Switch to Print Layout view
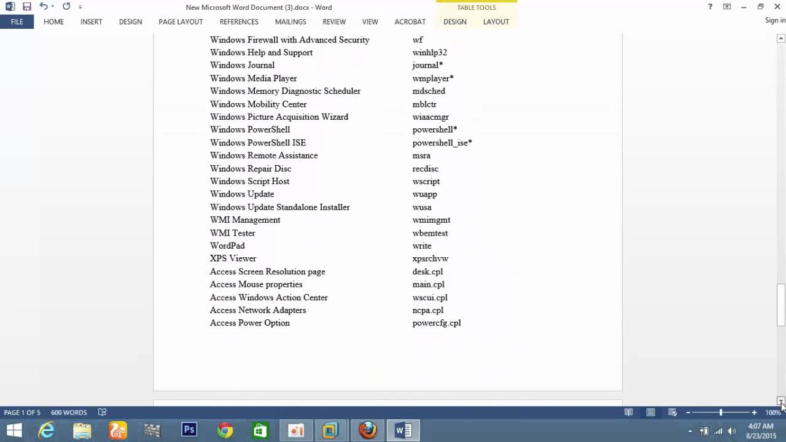This screenshot has width=786, height=442. pos(650,413)
